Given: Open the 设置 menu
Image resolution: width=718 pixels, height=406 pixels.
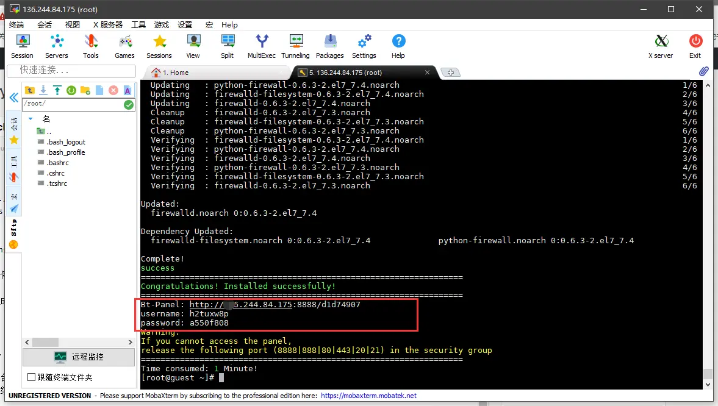Looking at the screenshot, I should [x=185, y=25].
